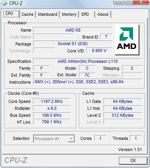Select the CPU tab
This screenshot has height=168, width=150.
tap(11, 14)
